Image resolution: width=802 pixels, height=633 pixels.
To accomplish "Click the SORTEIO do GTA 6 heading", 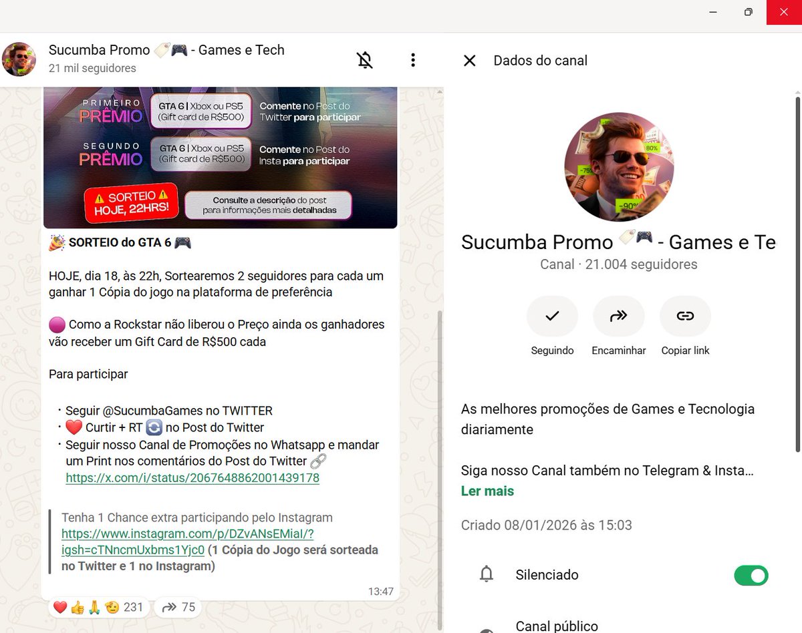I will coord(120,242).
